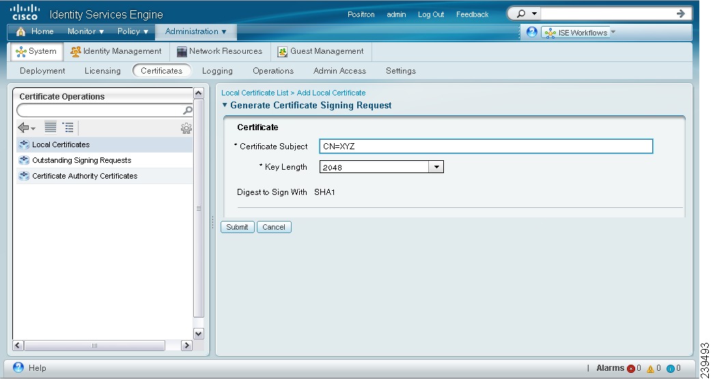This screenshot has height=379, width=713.
Task: Click the Alarms label
Action: (x=610, y=368)
